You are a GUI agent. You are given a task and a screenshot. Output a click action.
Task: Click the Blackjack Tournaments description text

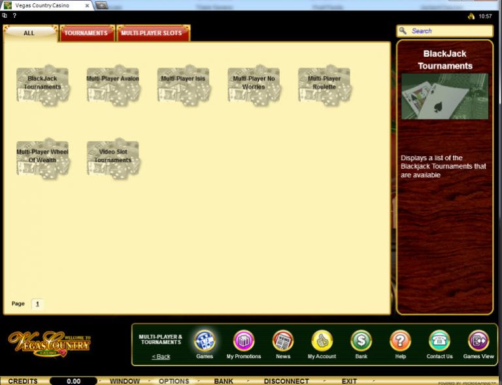click(443, 167)
